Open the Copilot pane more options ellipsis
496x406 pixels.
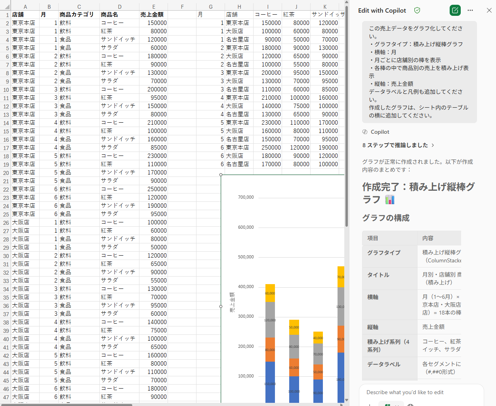[470, 10]
